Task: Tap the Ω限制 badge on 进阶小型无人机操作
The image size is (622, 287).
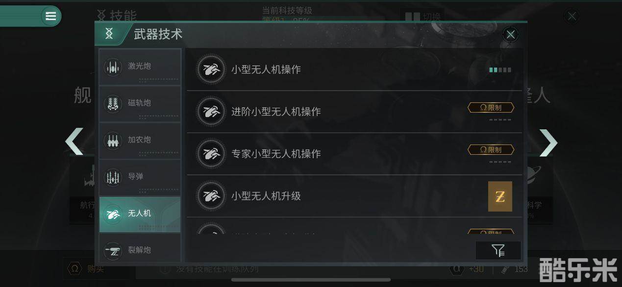Action: click(x=491, y=107)
